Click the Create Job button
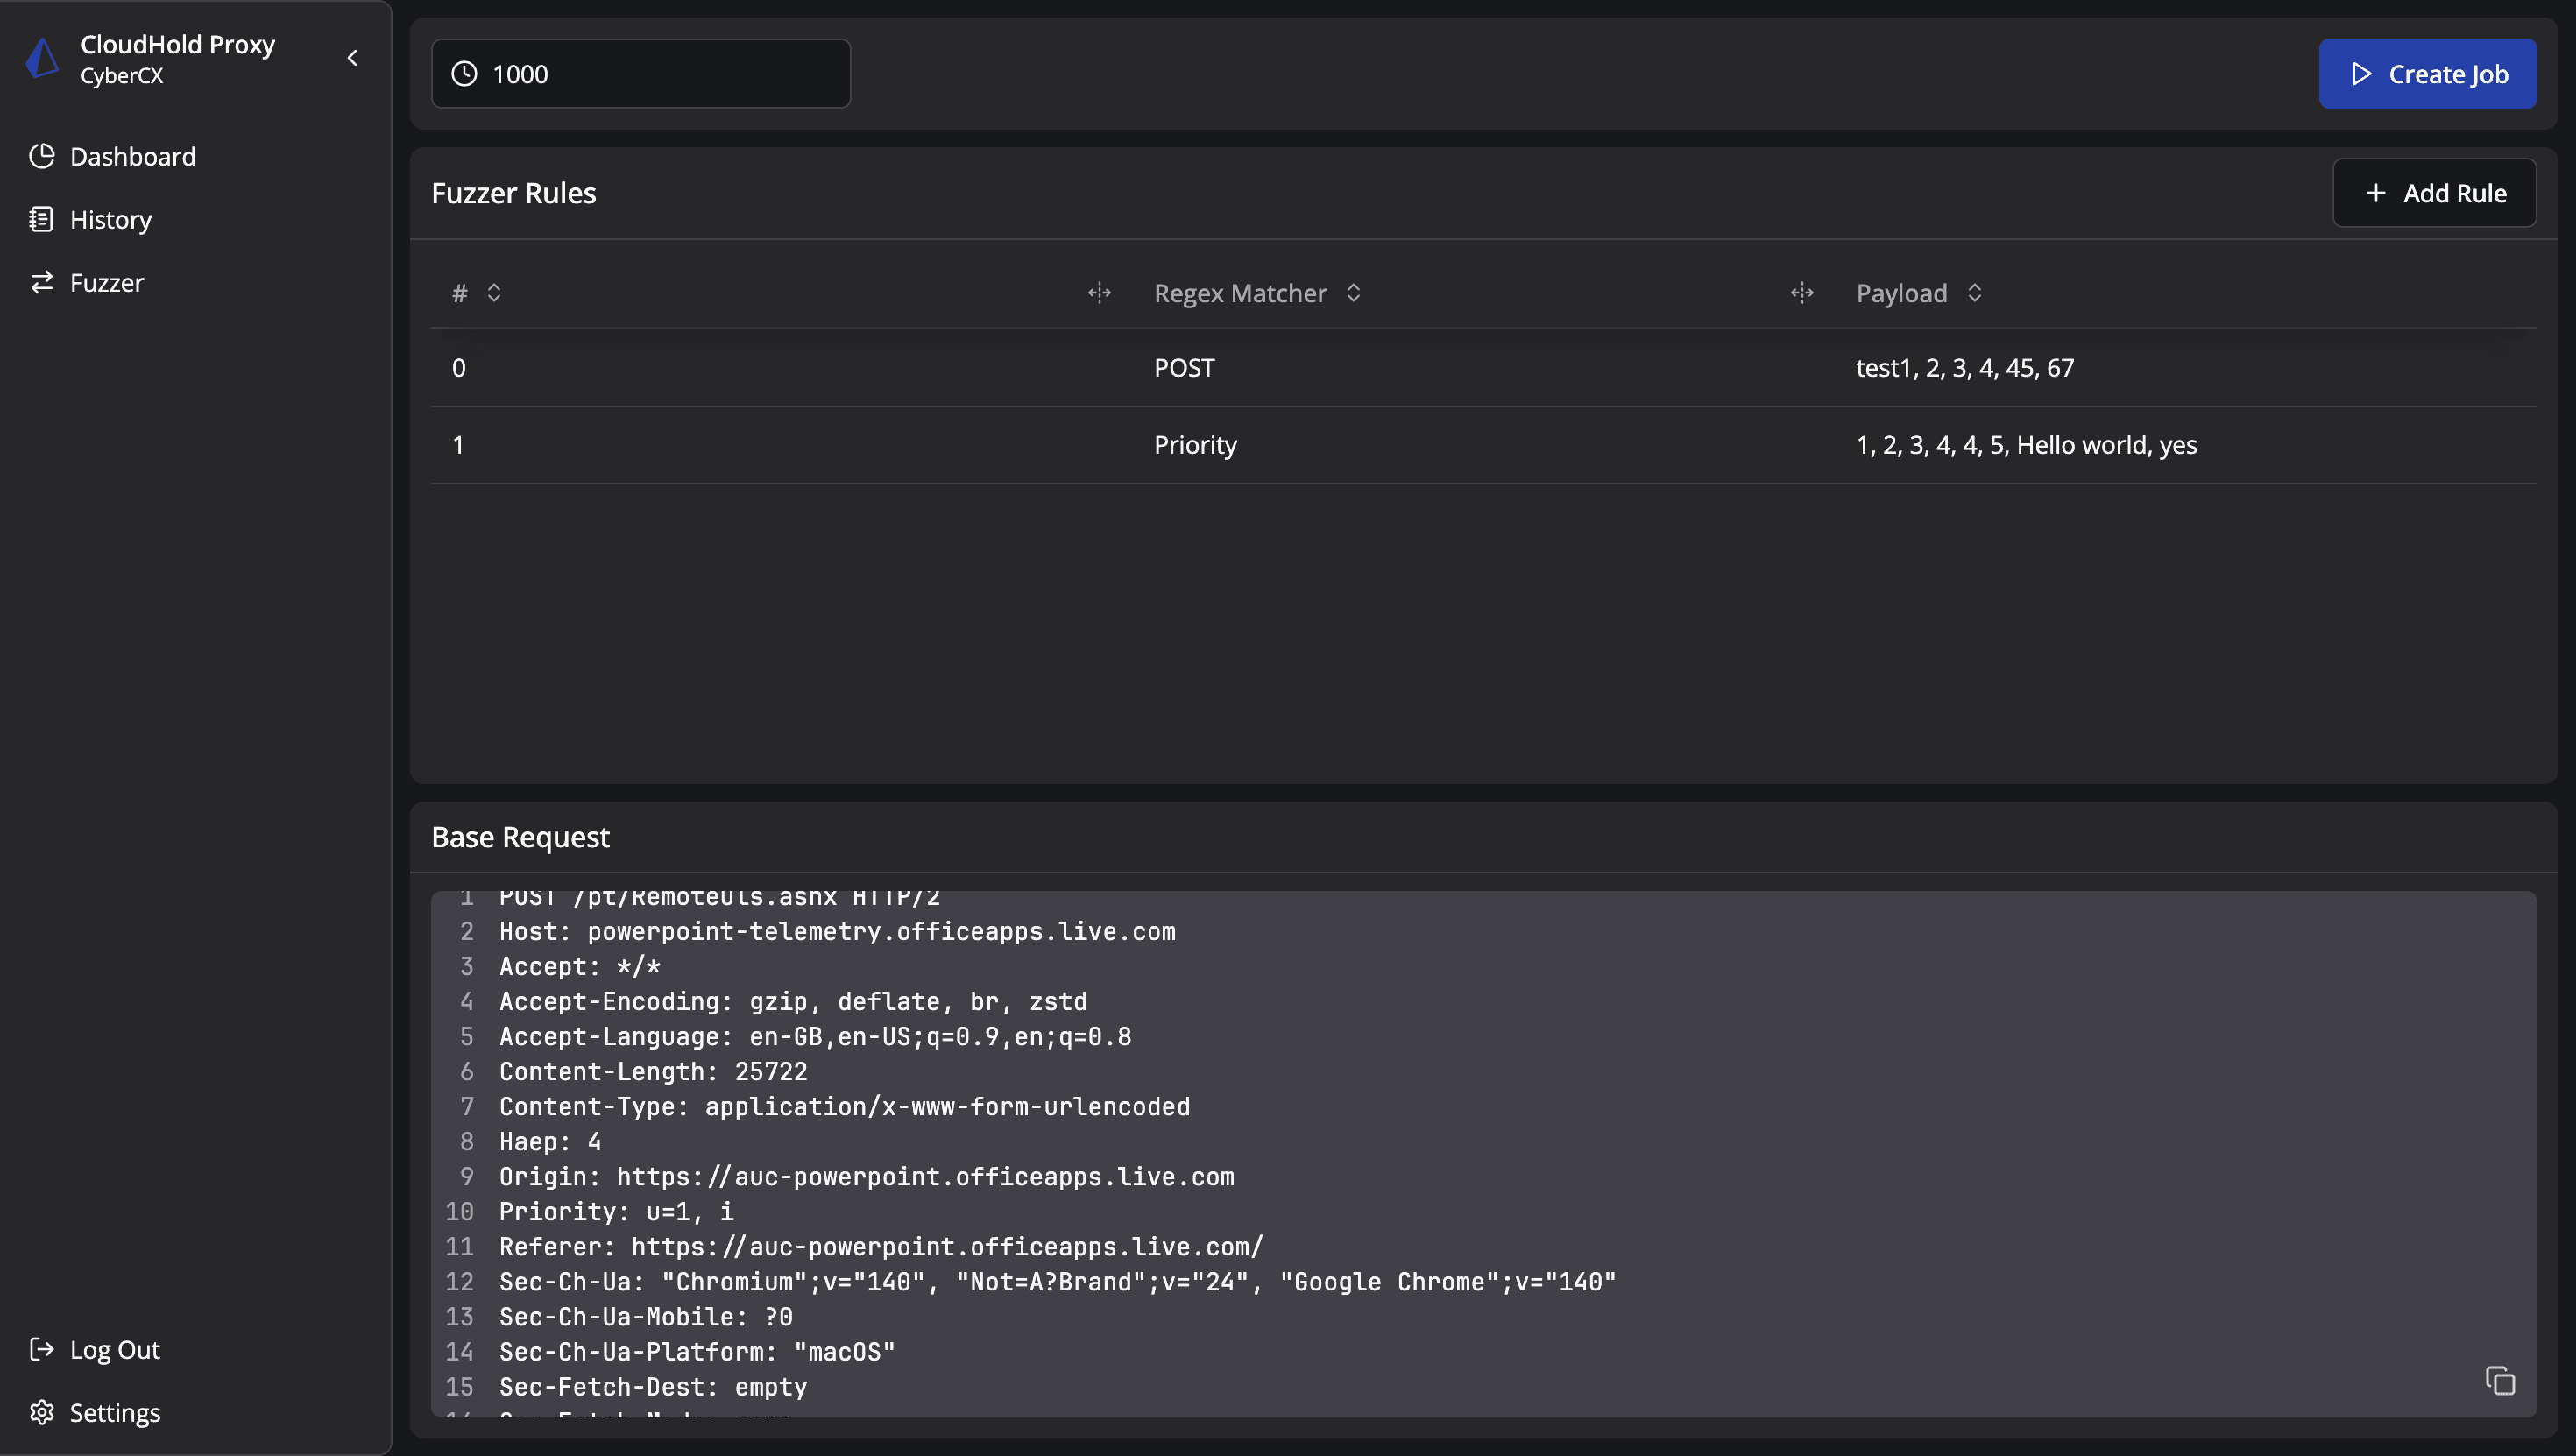2576x1456 pixels. click(2428, 73)
